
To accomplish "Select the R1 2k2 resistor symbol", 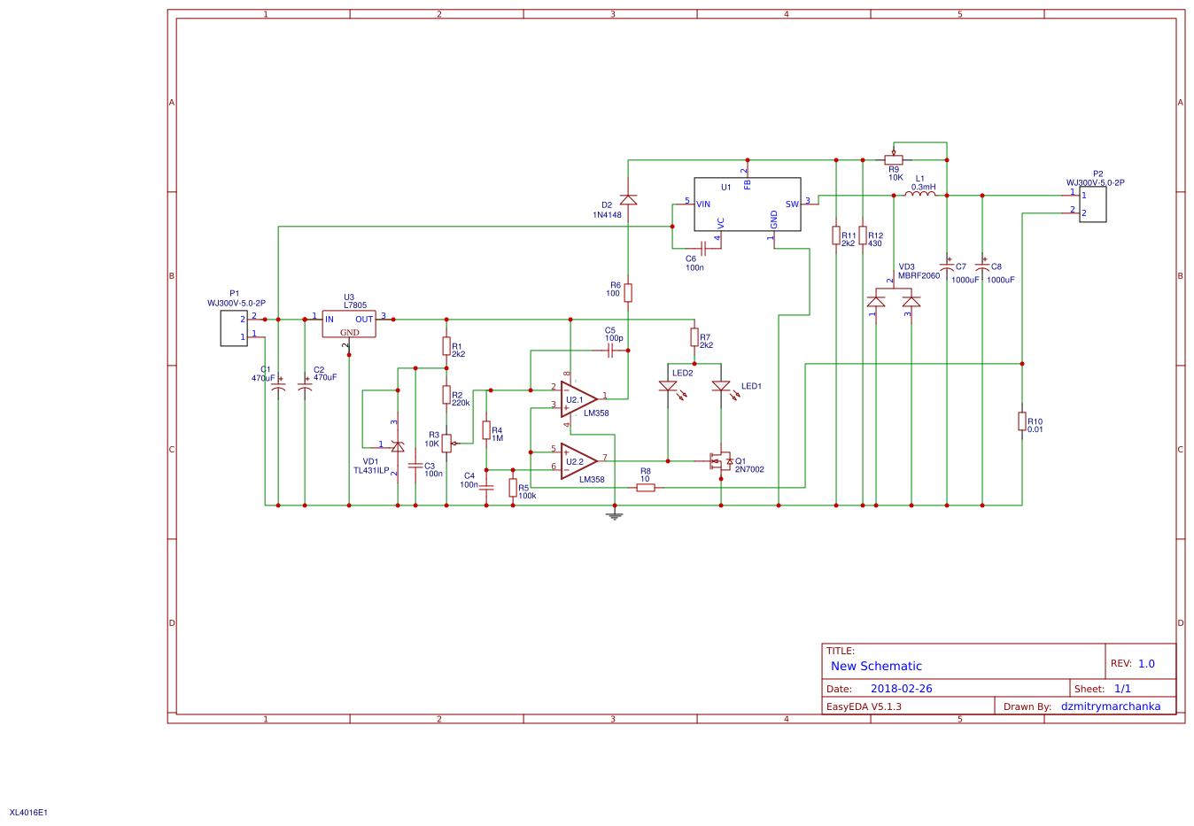I will coord(446,346).
